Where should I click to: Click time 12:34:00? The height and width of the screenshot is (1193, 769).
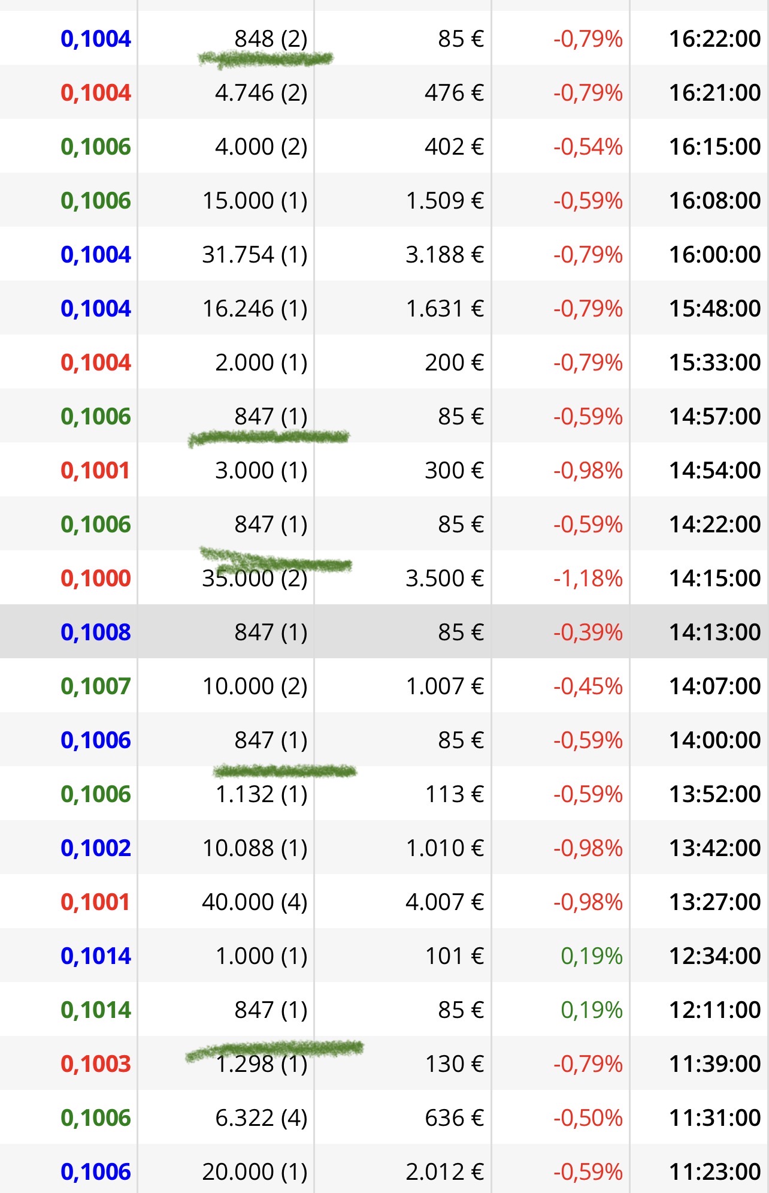tap(714, 956)
